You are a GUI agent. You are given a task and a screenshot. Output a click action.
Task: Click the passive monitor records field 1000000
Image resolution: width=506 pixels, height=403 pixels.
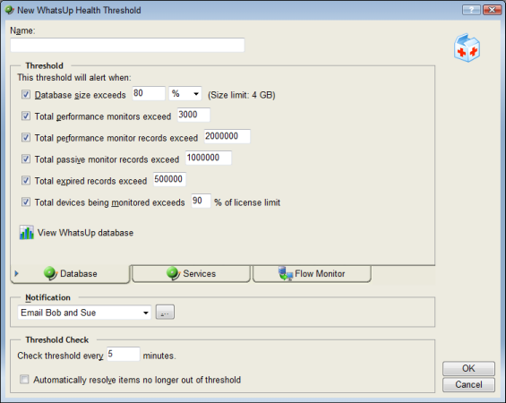[209, 158]
